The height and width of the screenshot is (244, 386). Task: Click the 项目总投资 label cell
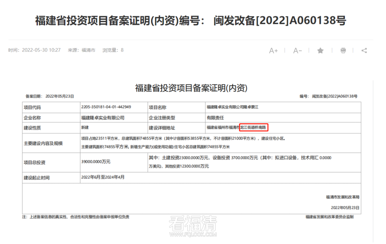tap(51, 162)
